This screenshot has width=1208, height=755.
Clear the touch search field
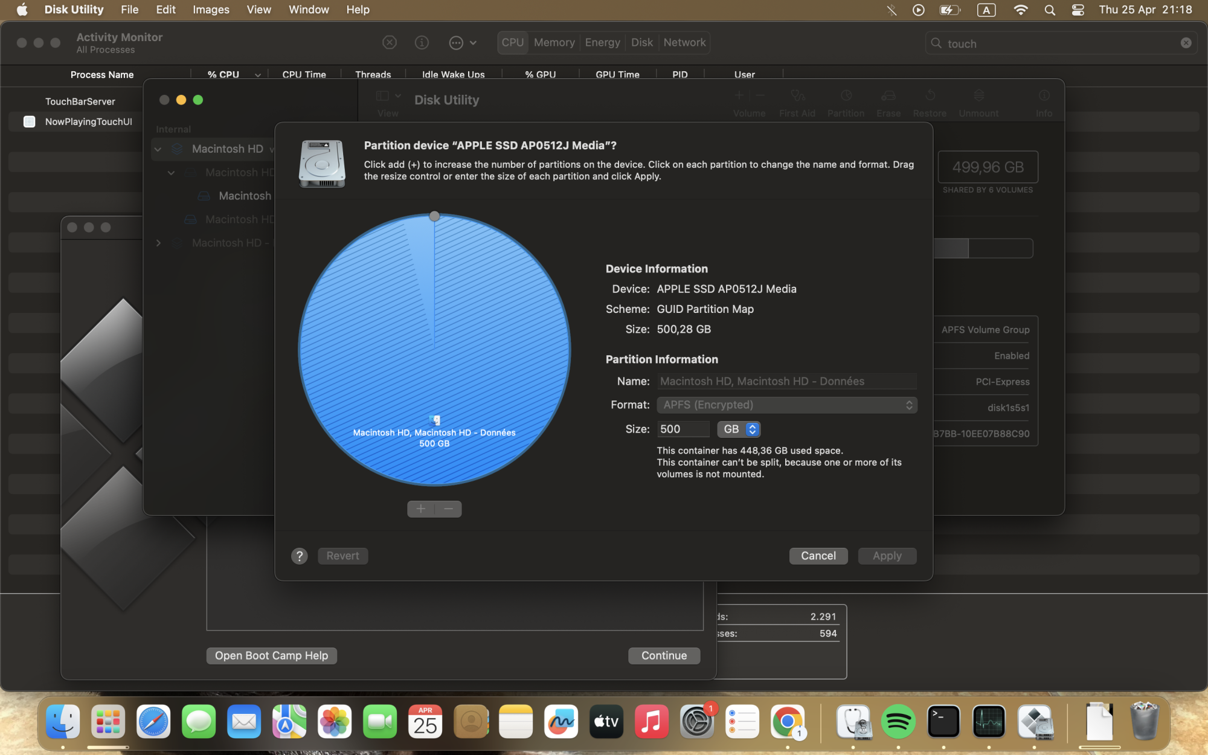pos(1186,43)
